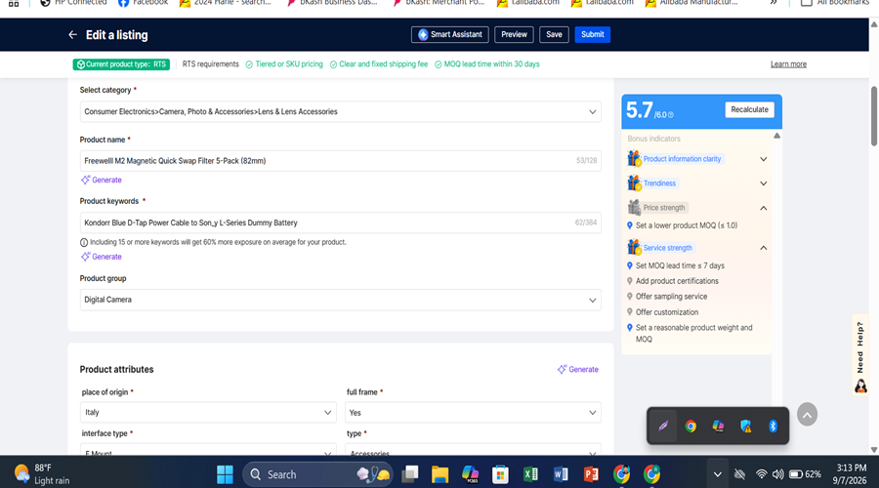The height and width of the screenshot is (488, 879).
Task: Click the Clear and fixed shipping fee requirement
Action: click(x=378, y=64)
